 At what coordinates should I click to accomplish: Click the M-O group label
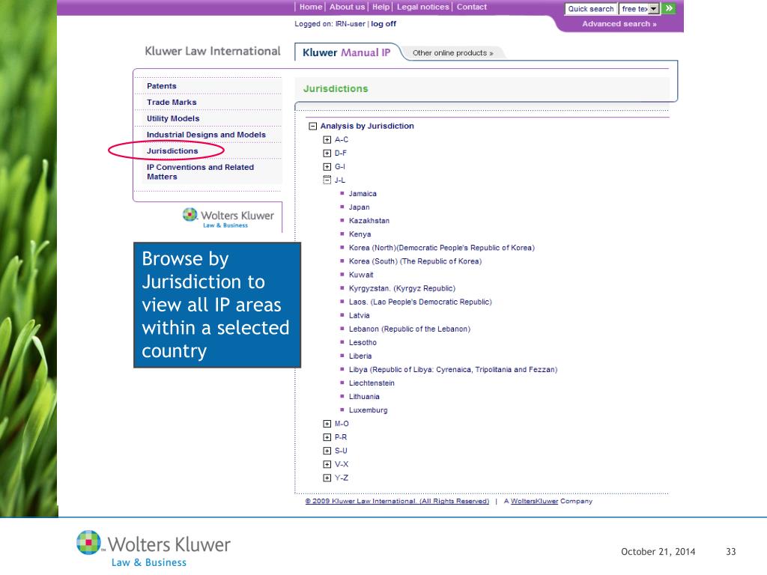(342, 424)
